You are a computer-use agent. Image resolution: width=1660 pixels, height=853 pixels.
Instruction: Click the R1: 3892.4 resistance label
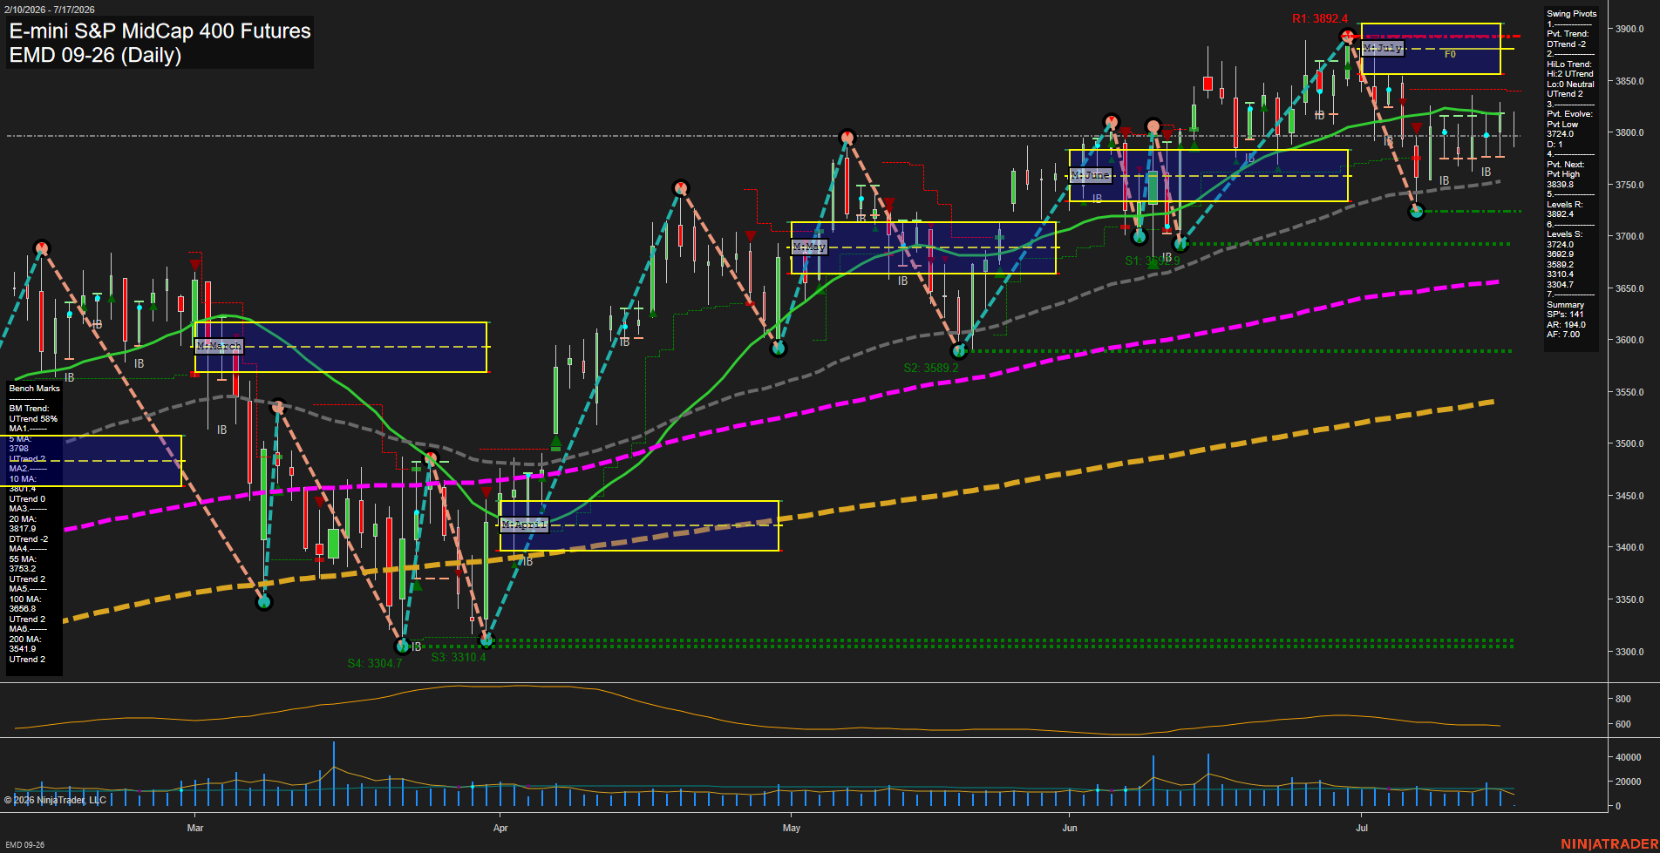click(x=1319, y=18)
